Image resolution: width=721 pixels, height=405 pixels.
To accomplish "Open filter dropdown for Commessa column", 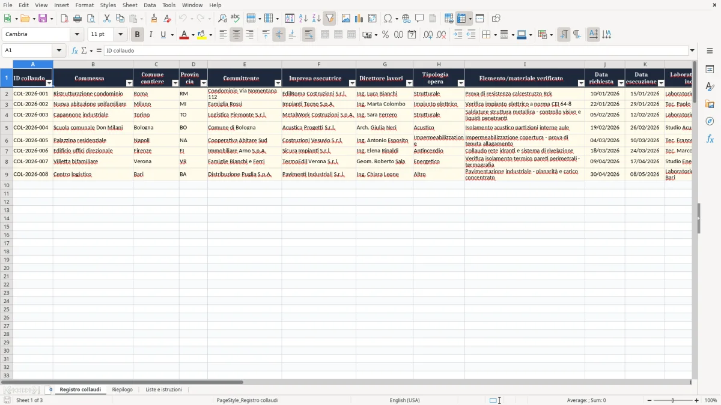I will 129,83.
